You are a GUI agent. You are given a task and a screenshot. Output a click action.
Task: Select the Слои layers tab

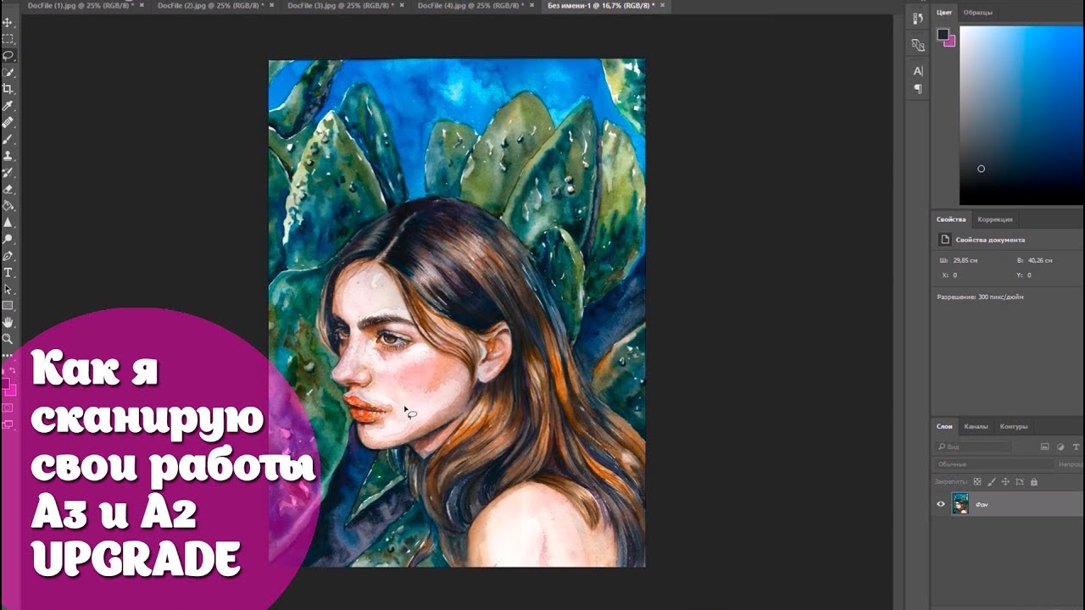944,426
